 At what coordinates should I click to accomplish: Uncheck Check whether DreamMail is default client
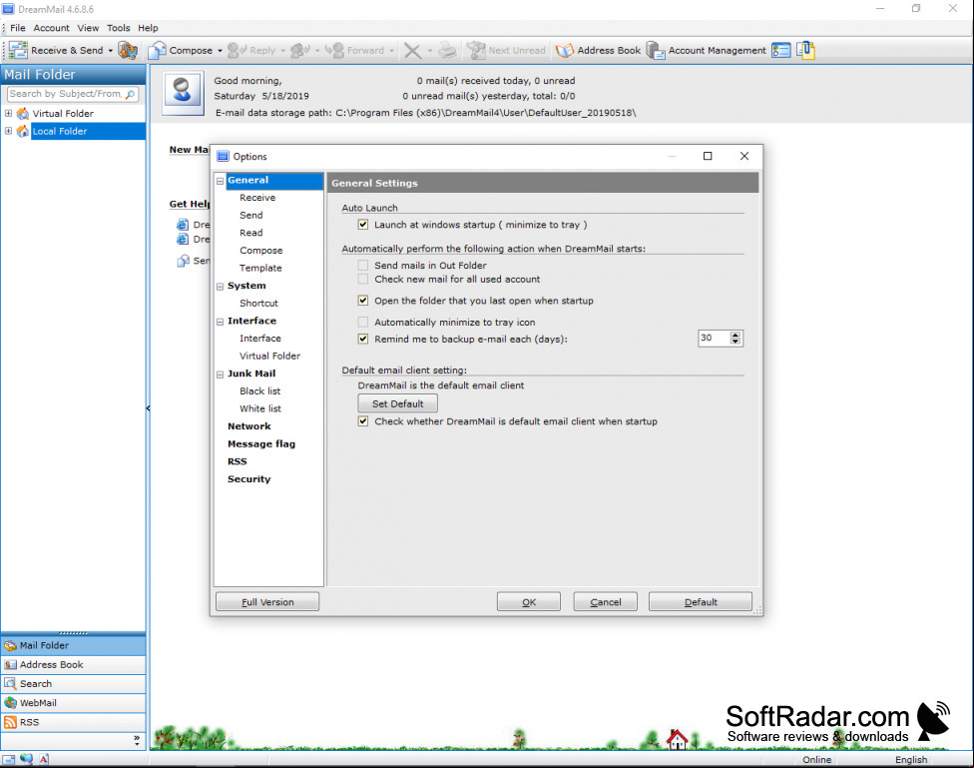pyautogui.click(x=363, y=421)
